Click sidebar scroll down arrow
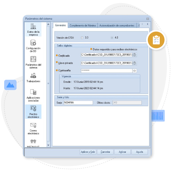Screen dimensions: 174x174 pos(48,145)
